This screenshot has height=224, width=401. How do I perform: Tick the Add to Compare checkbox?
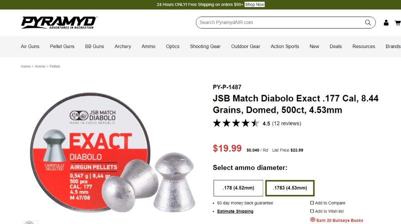point(312,203)
